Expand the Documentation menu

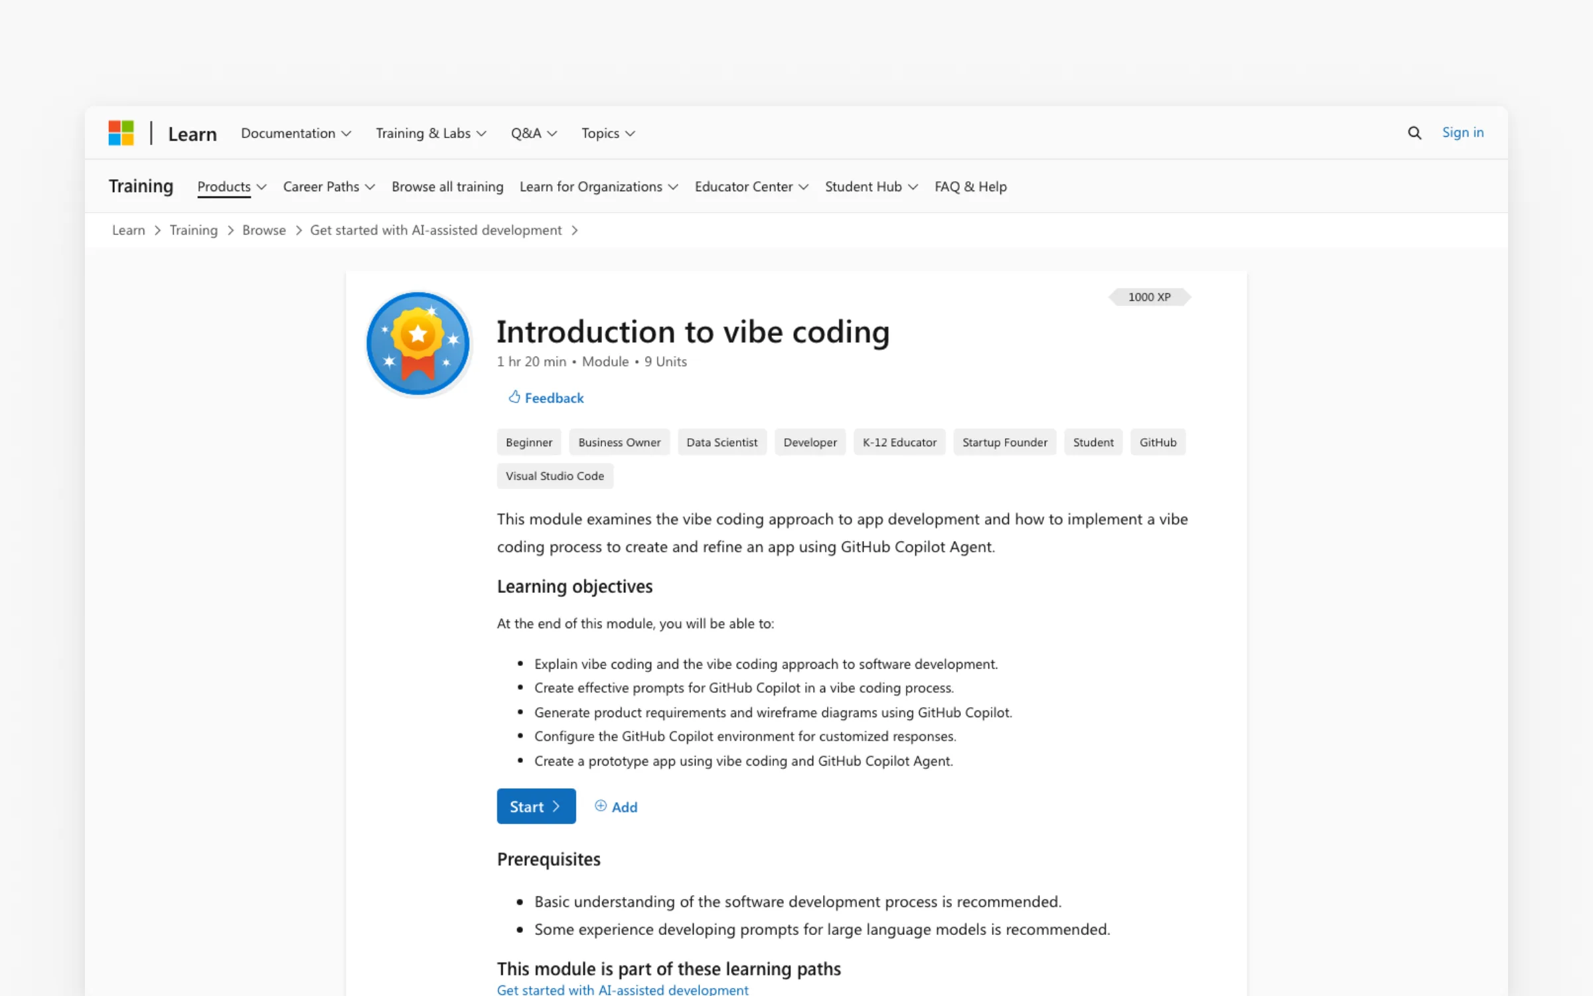(296, 133)
